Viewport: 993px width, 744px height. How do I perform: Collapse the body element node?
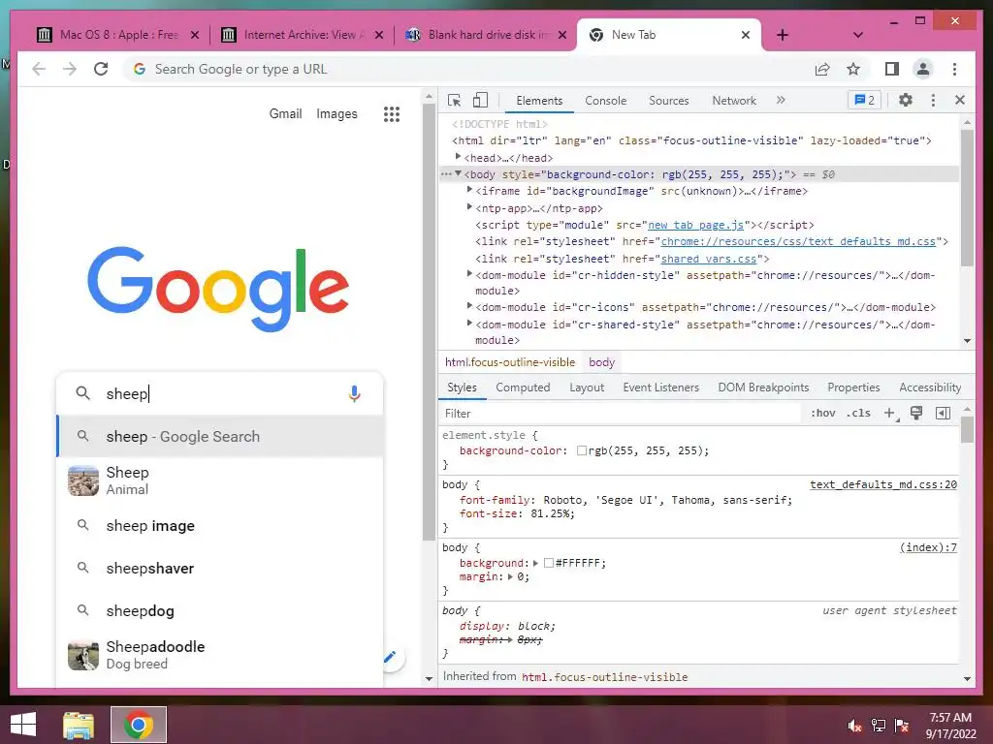tap(458, 173)
